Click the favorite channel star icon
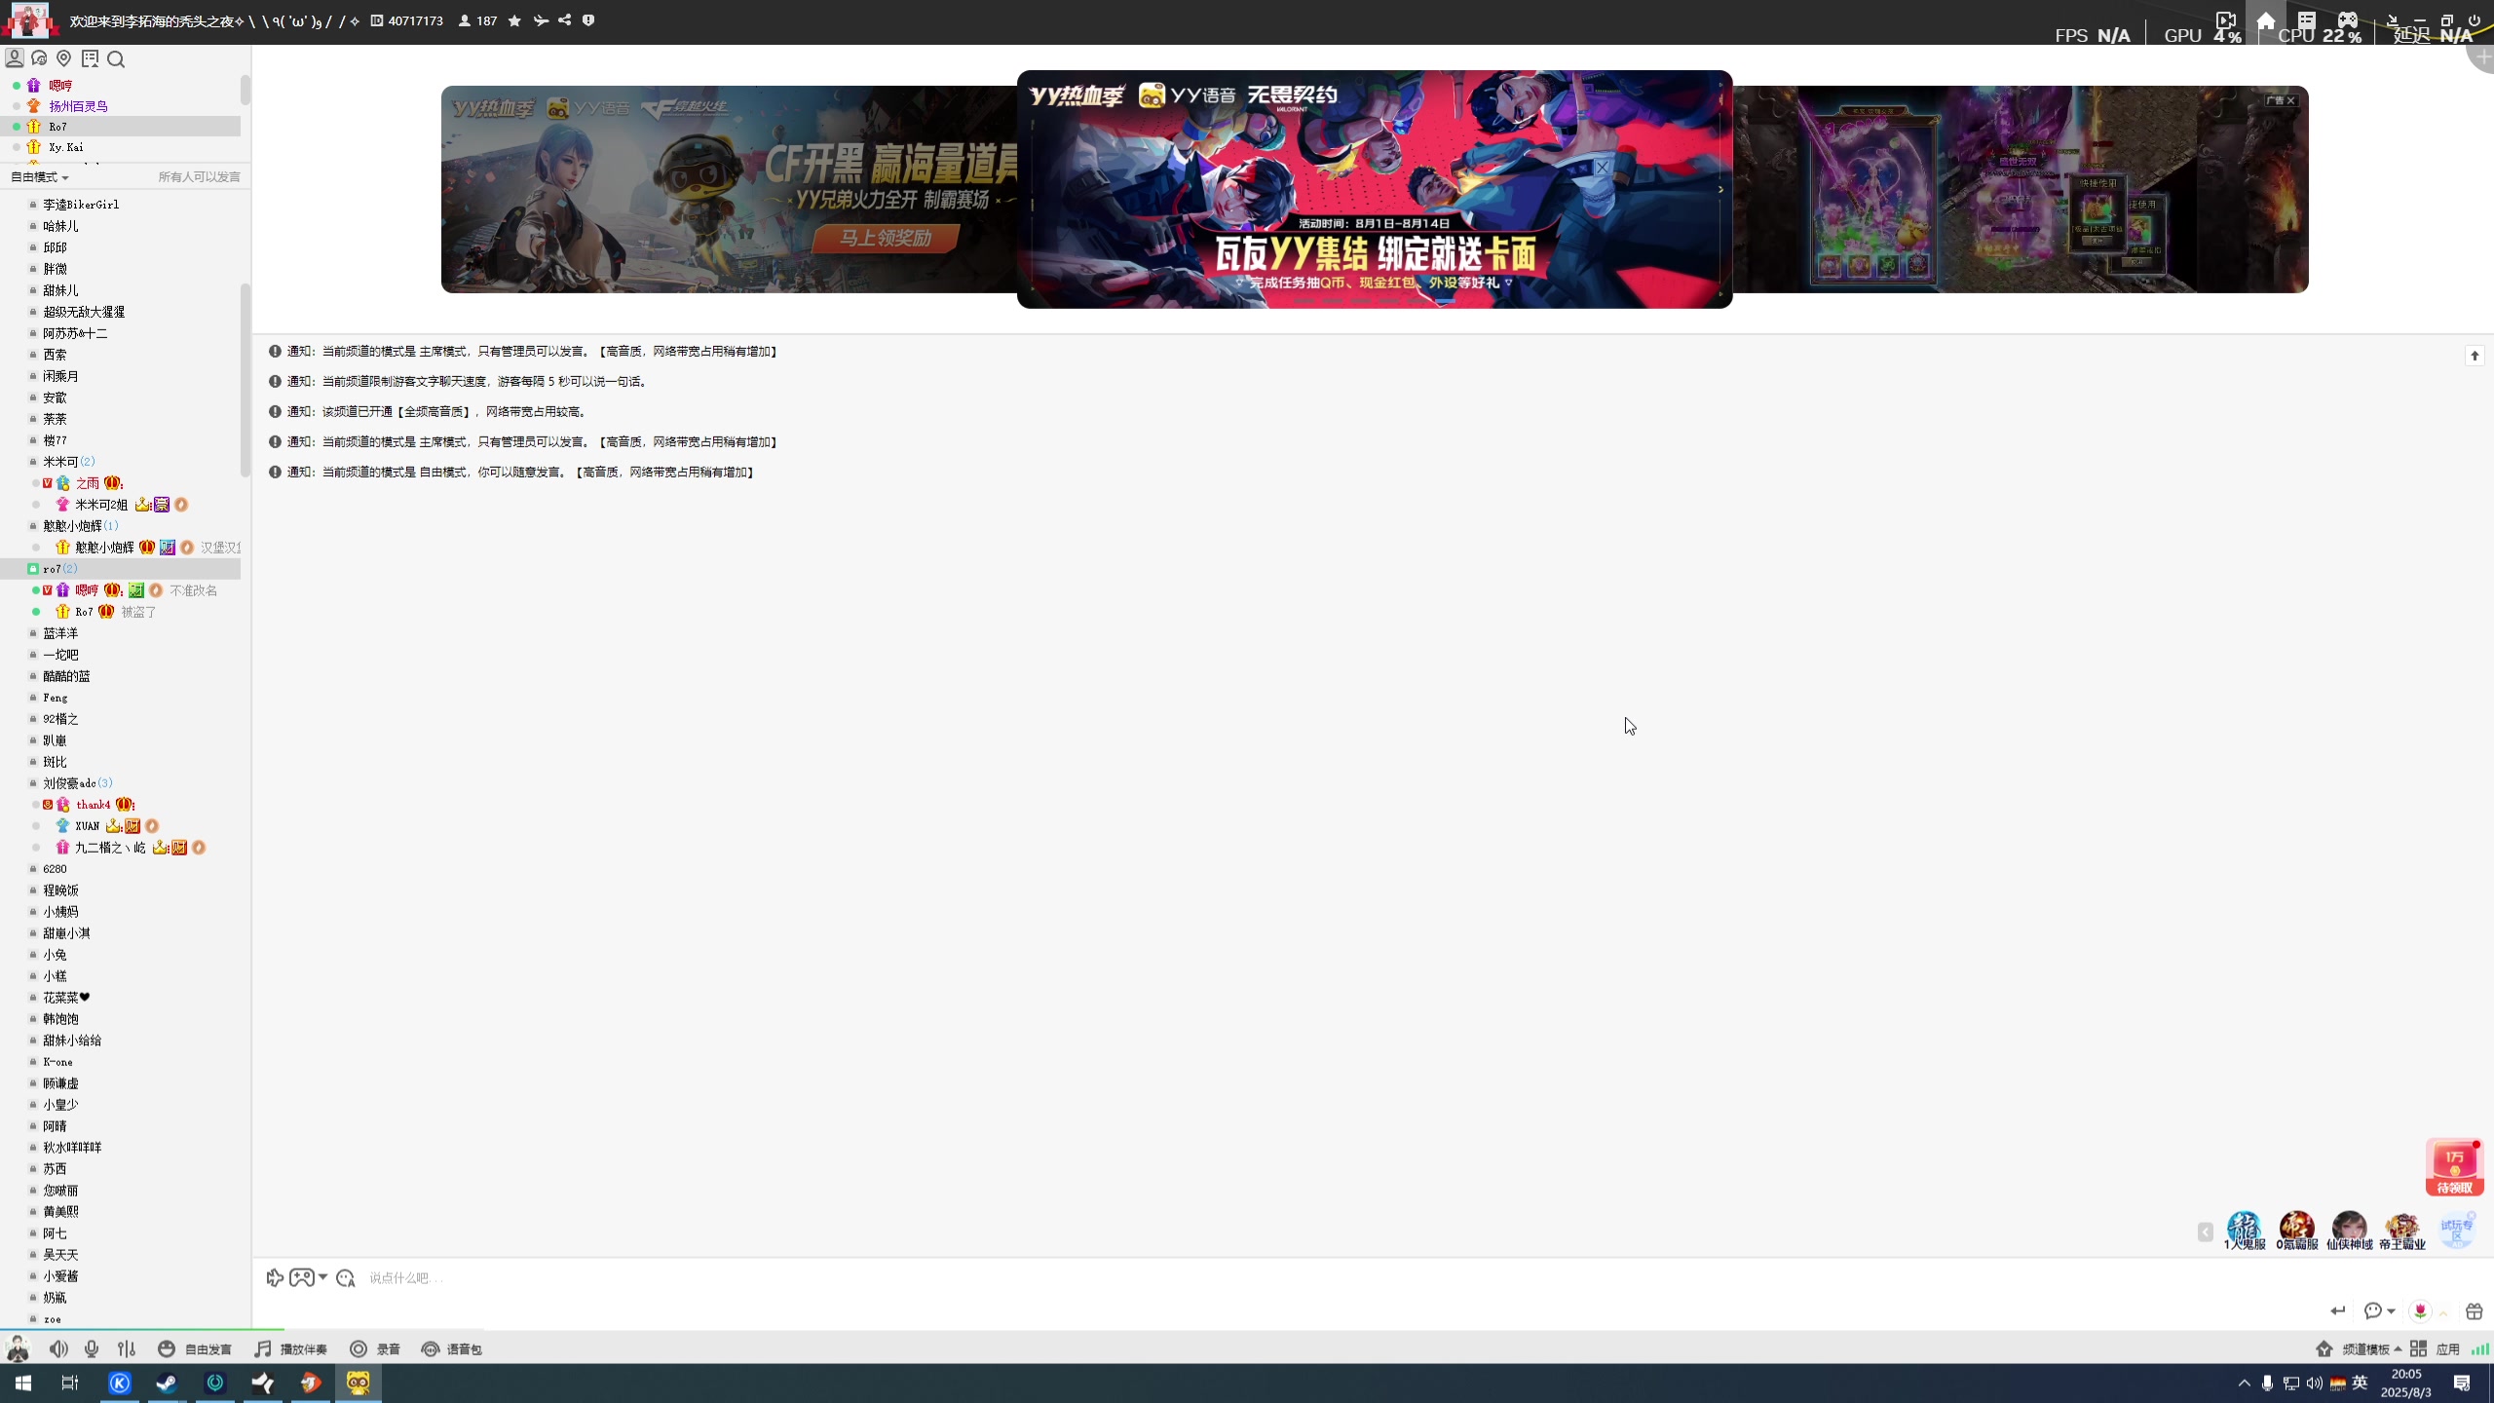This screenshot has height=1403, width=2494. tap(514, 20)
